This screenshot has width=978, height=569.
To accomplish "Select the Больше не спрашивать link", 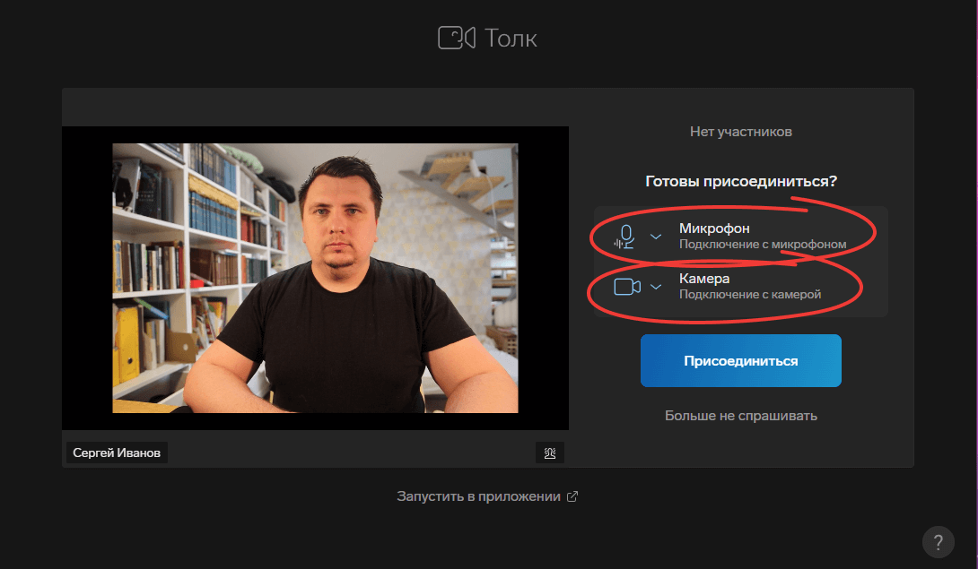I will click(740, 416).
